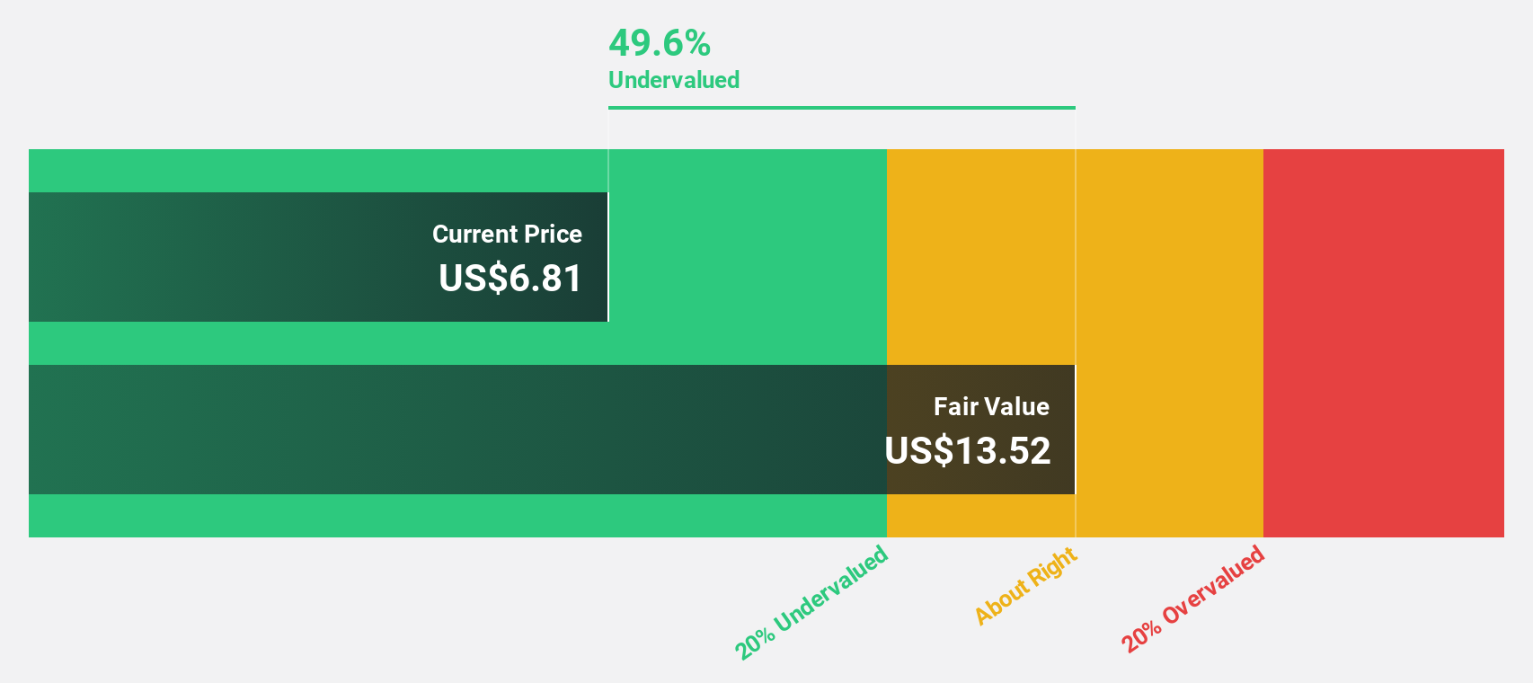
Task: Click the Current Price label
Action: [x=507, y=235]
